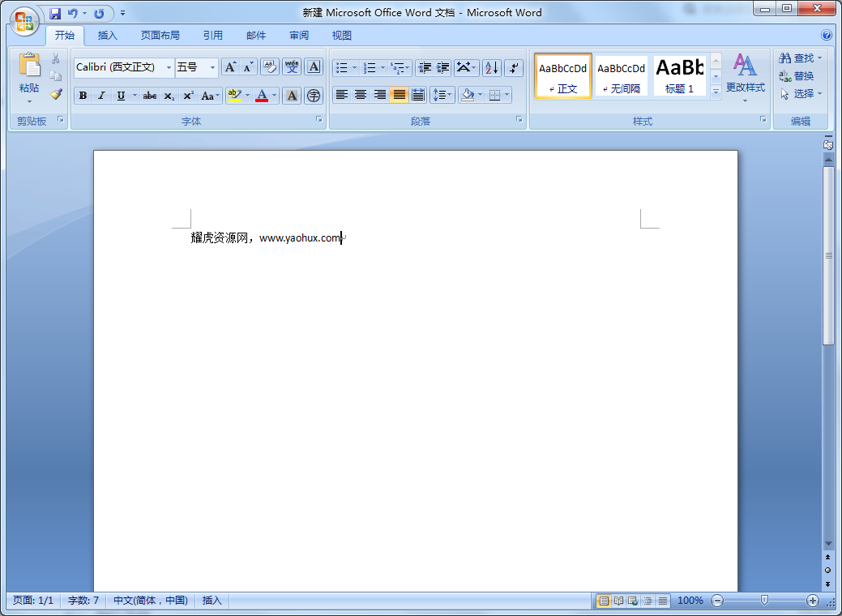
Task: Click the zoom in plus button
Action: [813, 601]
